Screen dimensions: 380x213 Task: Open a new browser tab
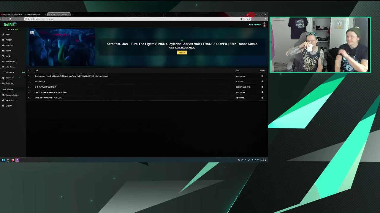(x=73, y=14)
